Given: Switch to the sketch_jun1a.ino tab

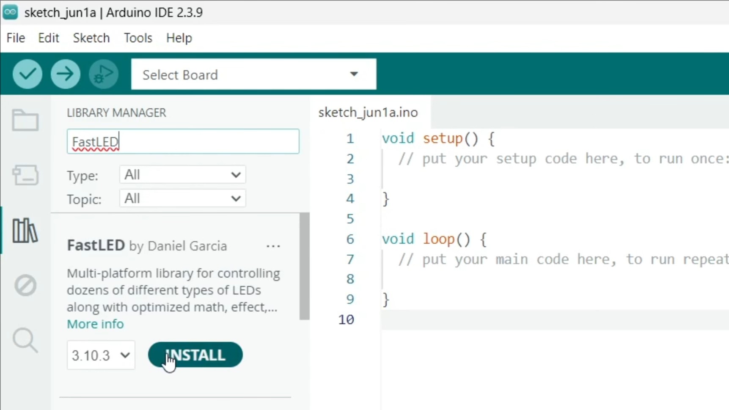Looking at the screenshot, I should 368,112.
